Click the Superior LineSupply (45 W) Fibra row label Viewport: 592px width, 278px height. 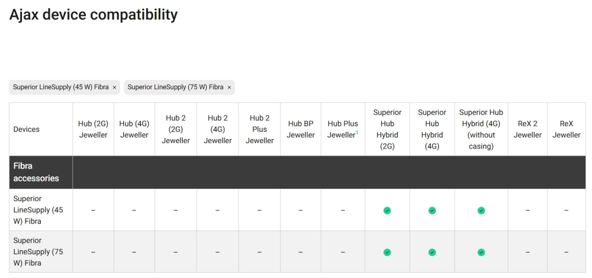pos(38,210)
